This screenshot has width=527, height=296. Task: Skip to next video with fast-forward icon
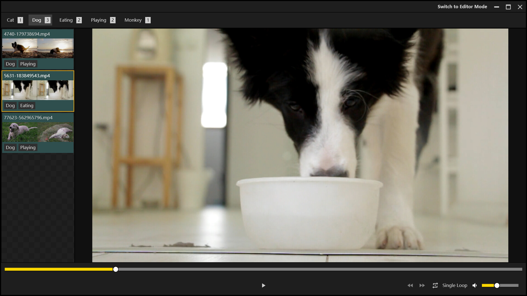(422, 285)
